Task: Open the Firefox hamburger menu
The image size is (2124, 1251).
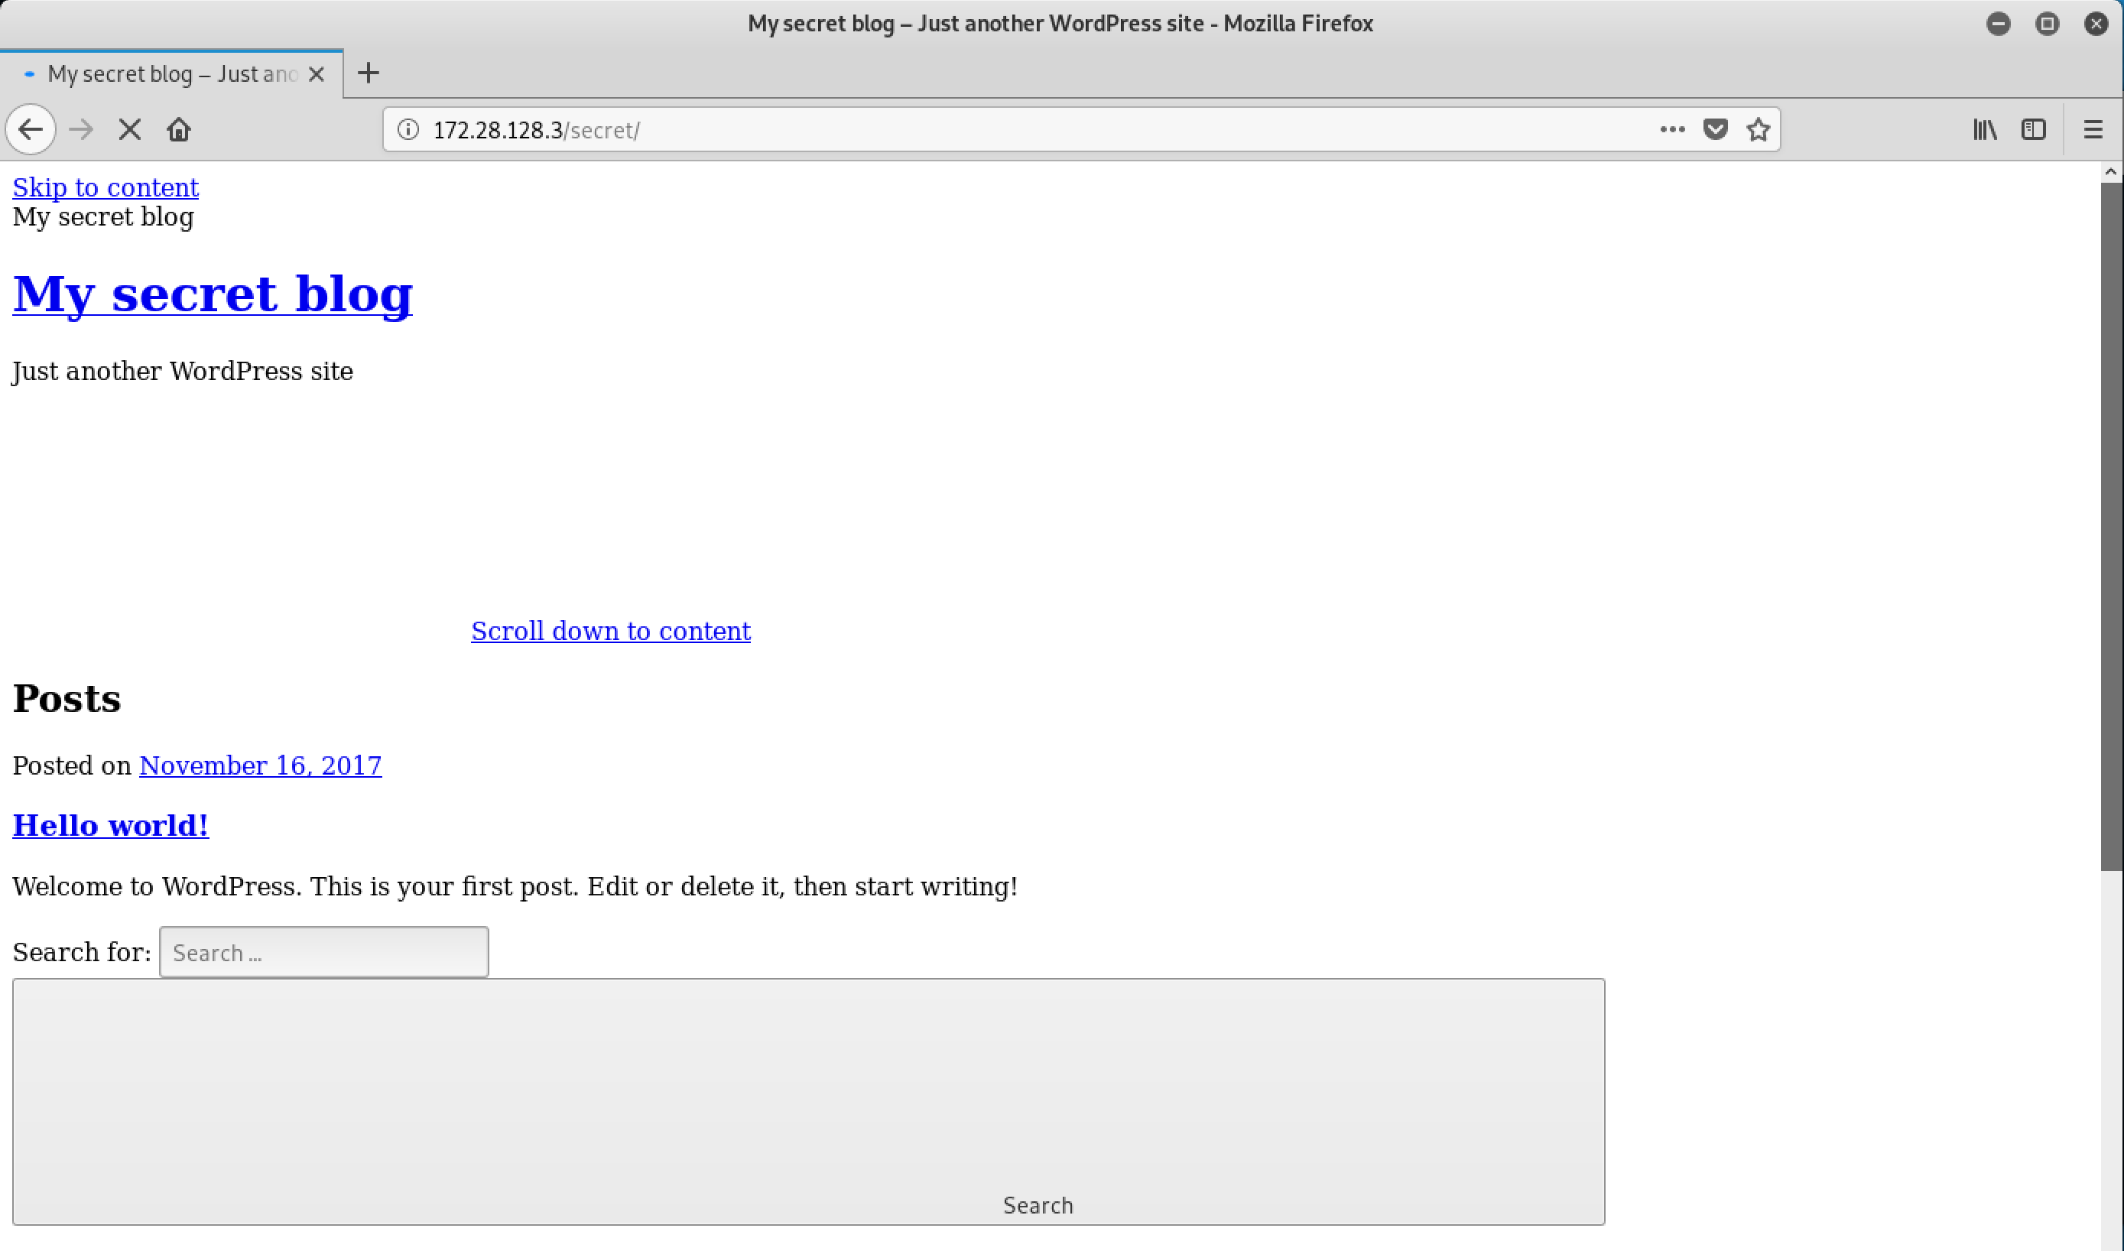Action: (2093, 130)
